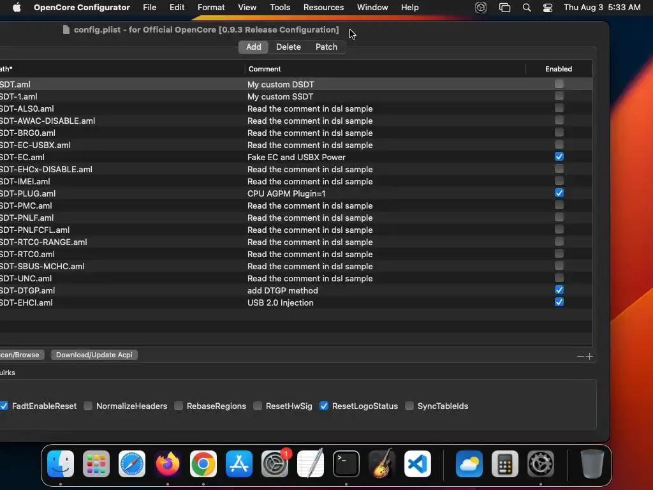Click the Comment column header
Screen dimensions: 653x490
[385, 69]
